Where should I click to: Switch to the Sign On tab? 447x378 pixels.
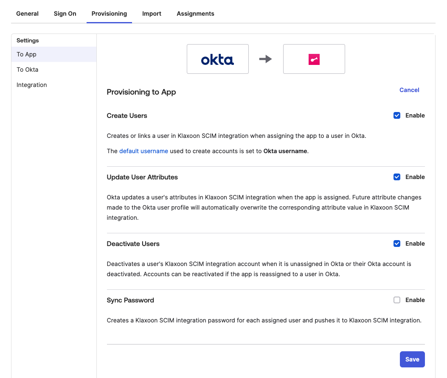click(x=65, y=14)
